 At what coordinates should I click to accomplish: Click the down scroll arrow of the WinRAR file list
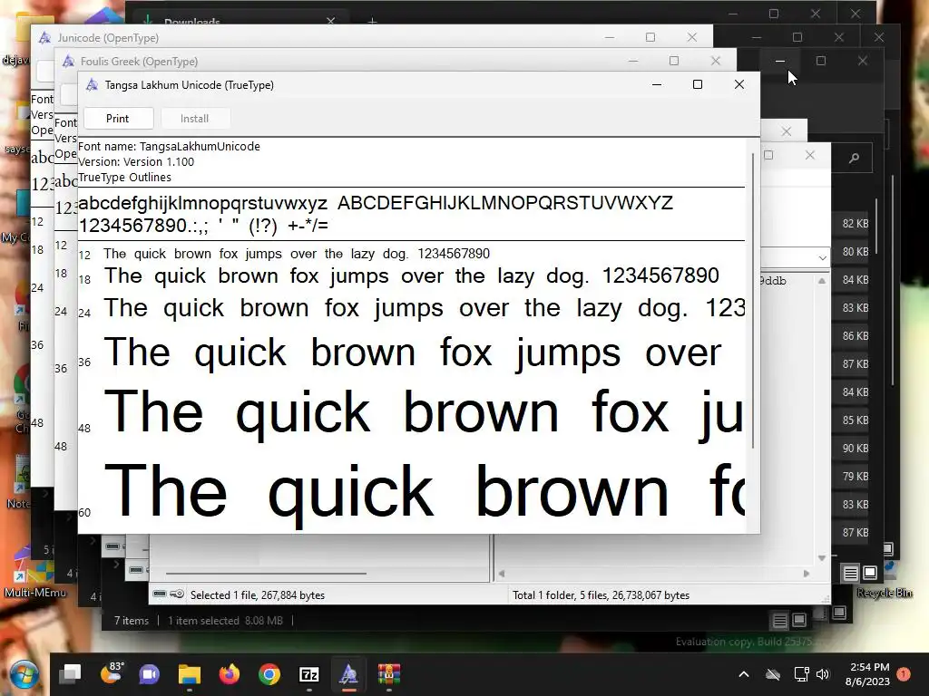tap(822, 558)
